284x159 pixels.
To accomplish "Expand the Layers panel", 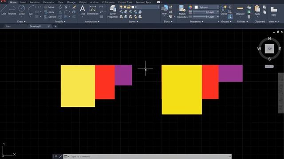I will (x=133, y=22).
